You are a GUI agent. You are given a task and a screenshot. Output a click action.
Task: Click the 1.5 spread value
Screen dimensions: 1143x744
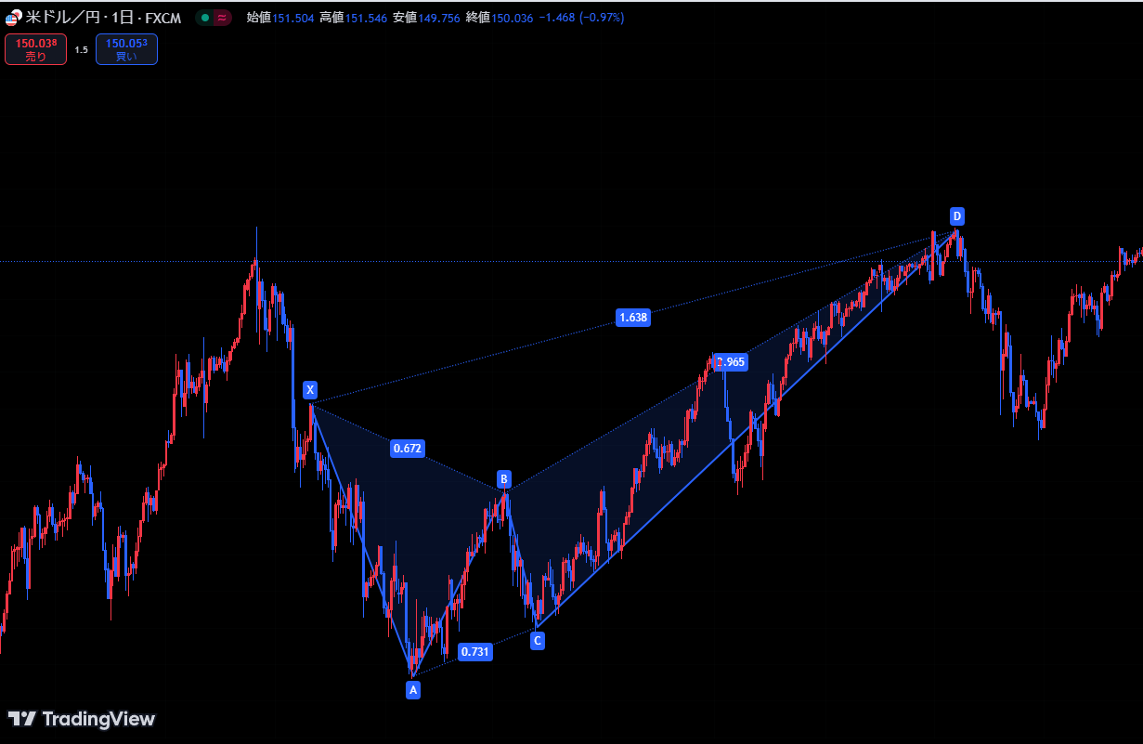(82, 49)
